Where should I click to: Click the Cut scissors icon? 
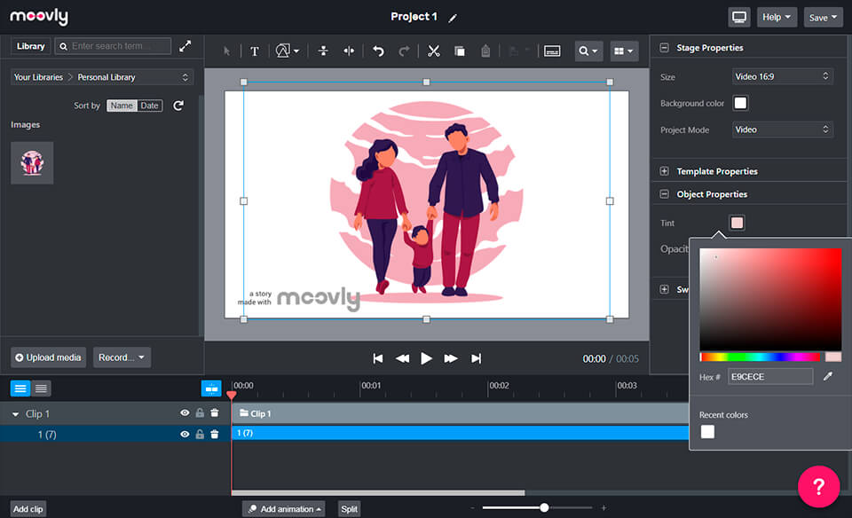point(433,51)
